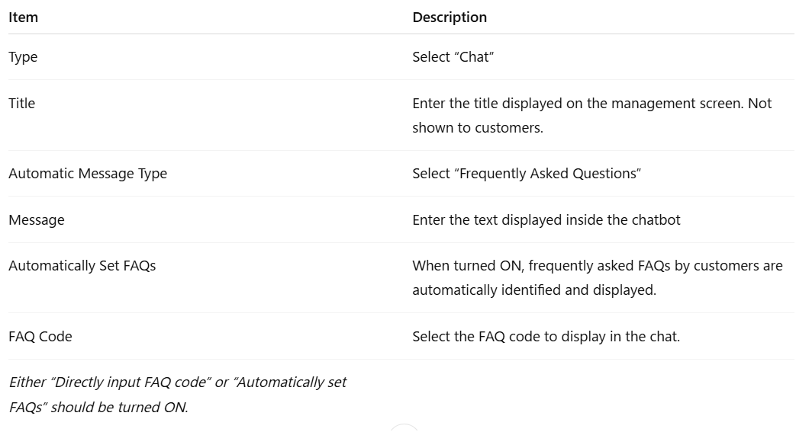Screen dimensions: 796x432
Task: Click the word 'management screen' in Title description
Action: point(676,104)
